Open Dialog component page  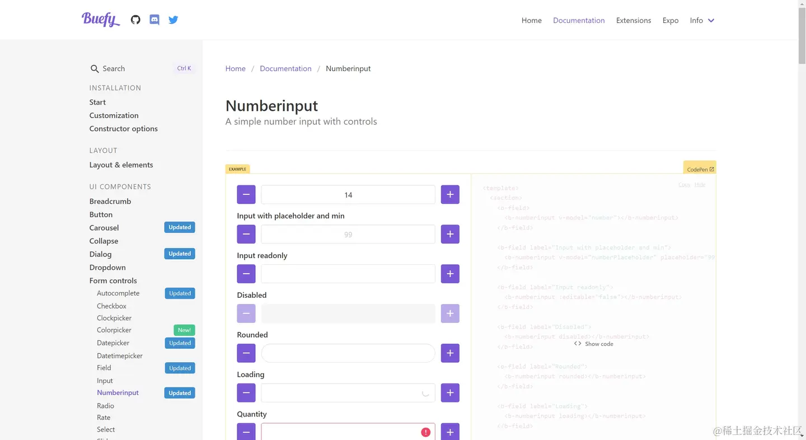[x=100, y=254]
